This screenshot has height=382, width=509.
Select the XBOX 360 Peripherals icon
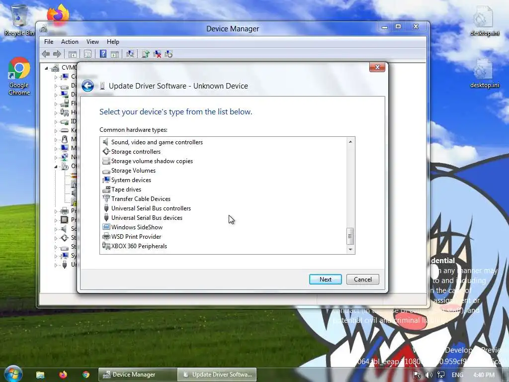click(x=106, y=246)
